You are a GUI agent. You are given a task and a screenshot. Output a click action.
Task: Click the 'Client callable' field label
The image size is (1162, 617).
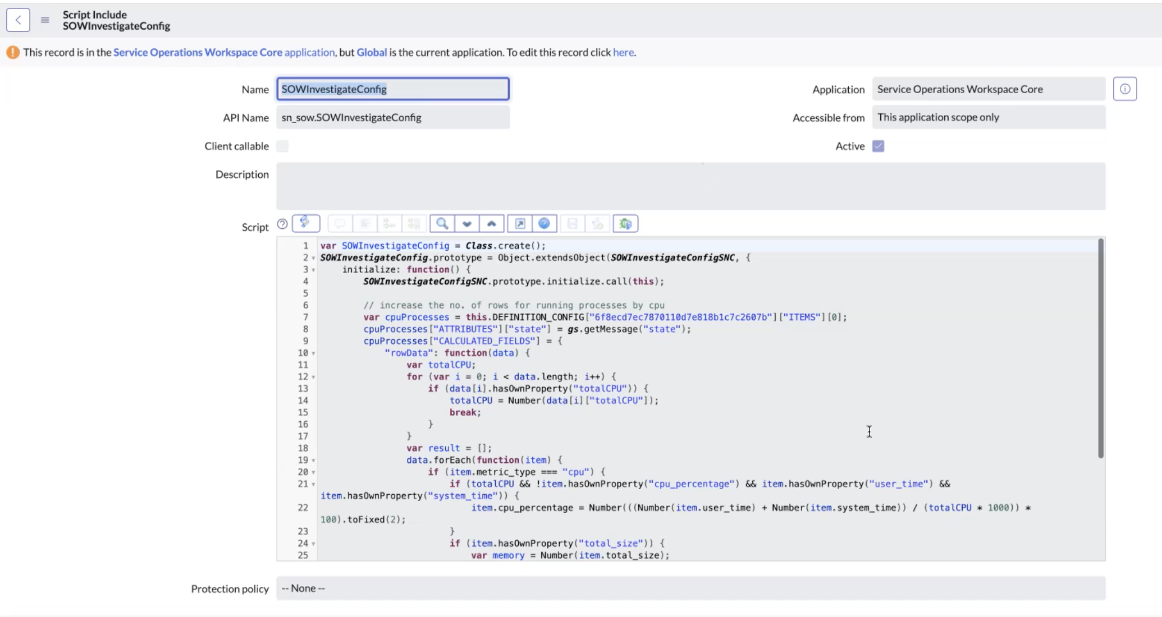(x=236, y=146)
